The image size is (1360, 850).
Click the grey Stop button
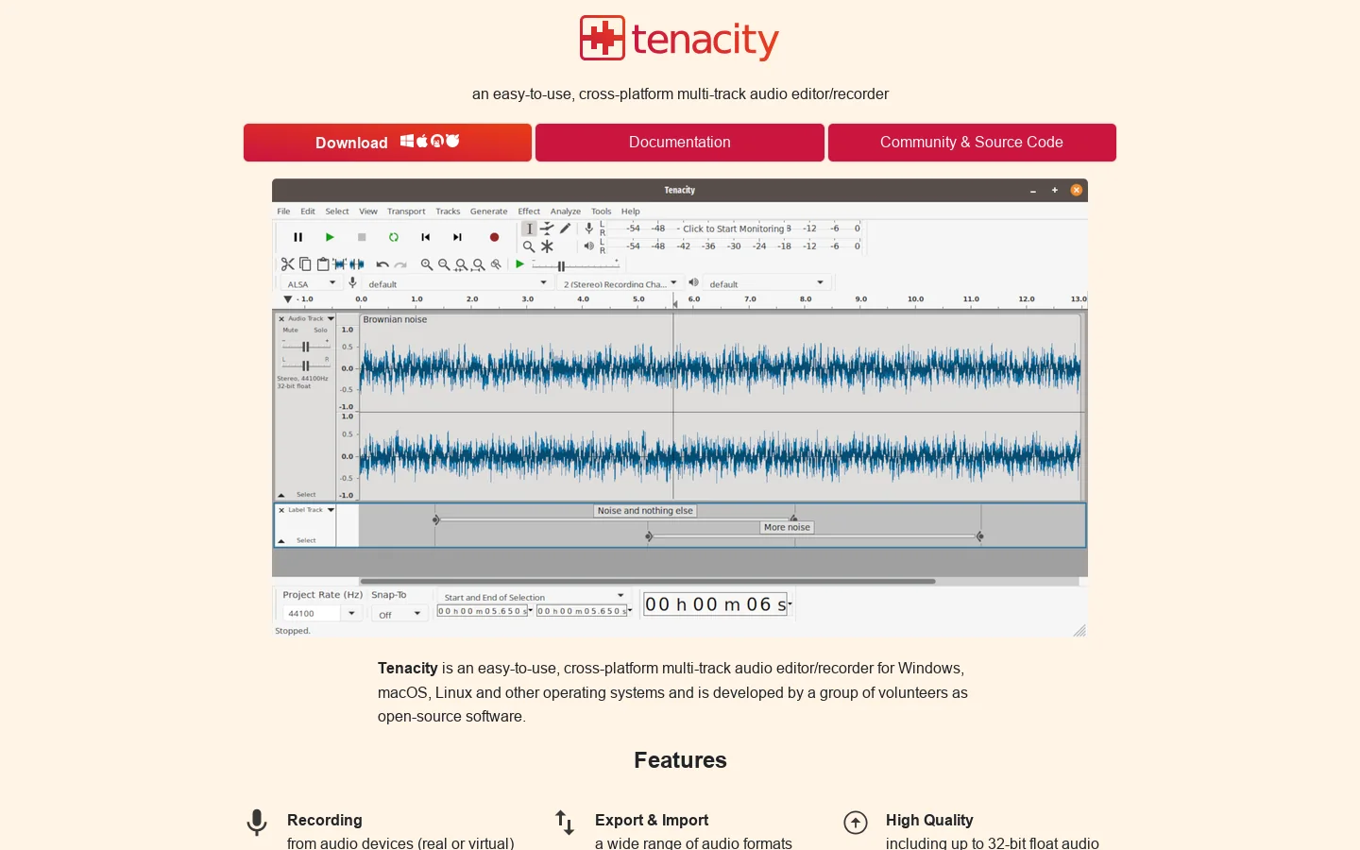point(362,237)
